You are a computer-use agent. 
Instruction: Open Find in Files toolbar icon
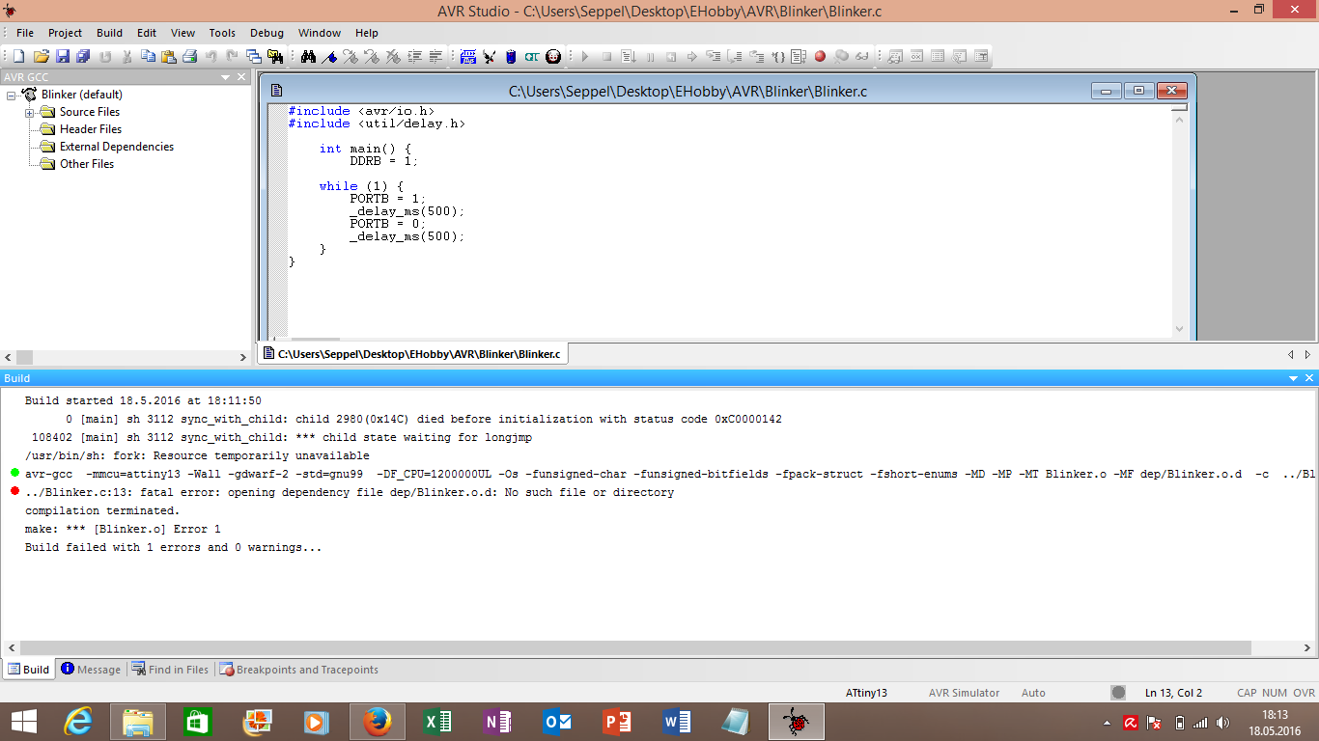[x=275, y=57]
